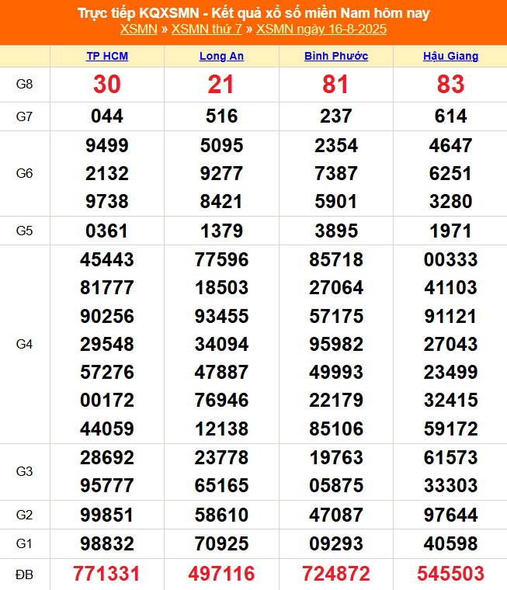Click the G8 result 30 for TP HCM

click(107, 85)
